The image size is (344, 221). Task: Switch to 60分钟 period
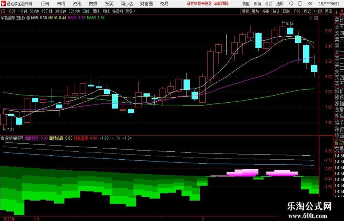[74, 11]
